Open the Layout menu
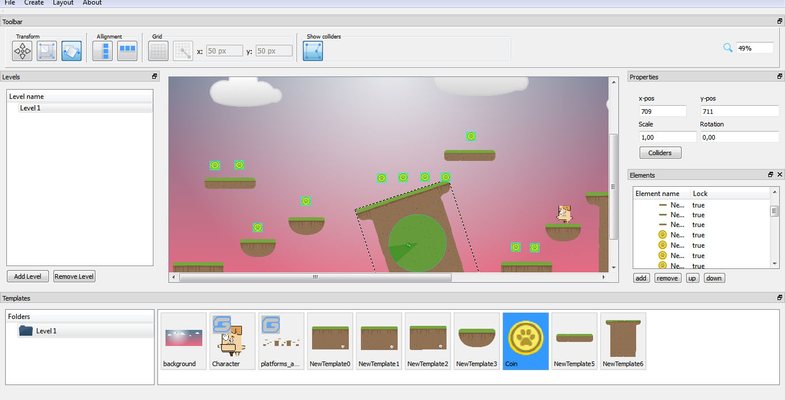Image resolution: width=785 pixels, height=400 pixels. 63,3
